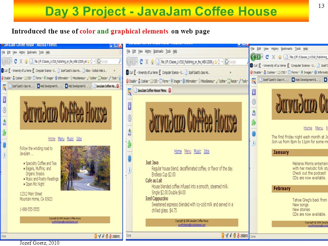Click footer email link in middle window page
Screen dimensions: 328x246
[x=192, y=225]
